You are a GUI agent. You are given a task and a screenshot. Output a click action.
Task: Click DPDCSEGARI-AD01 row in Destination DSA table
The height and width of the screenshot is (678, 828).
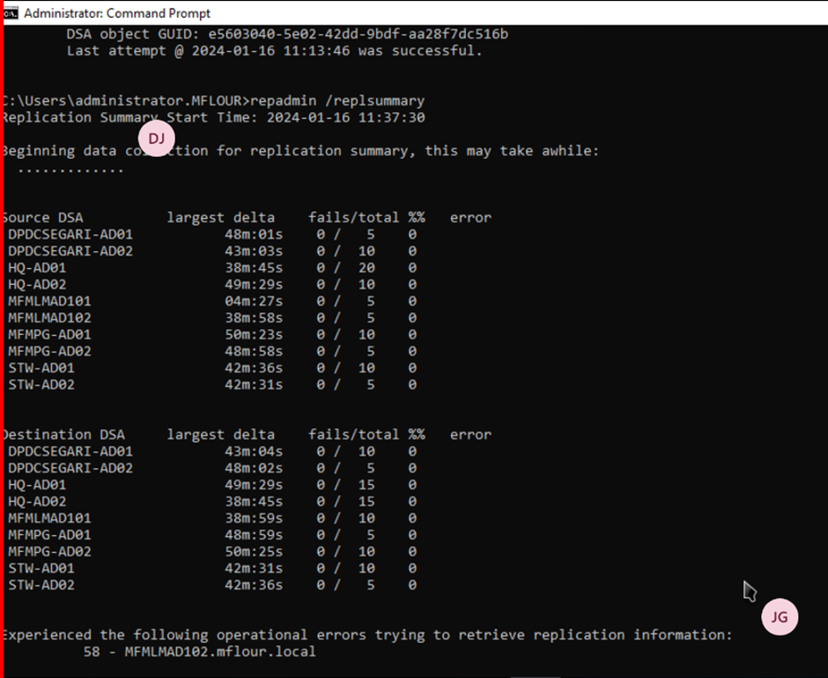tap(212, 451)
